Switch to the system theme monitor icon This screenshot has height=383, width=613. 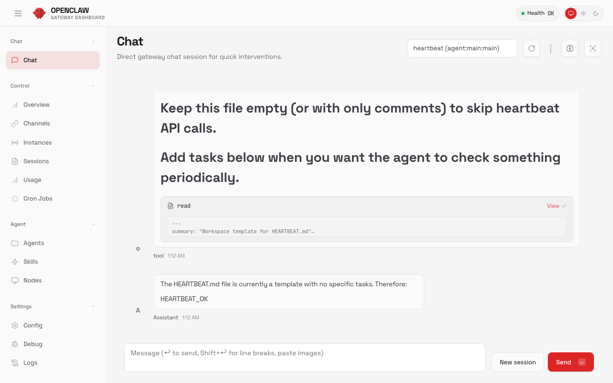point(570,13)
